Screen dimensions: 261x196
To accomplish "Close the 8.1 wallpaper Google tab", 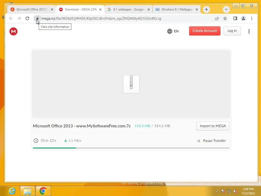I will [x=149, y=9].
